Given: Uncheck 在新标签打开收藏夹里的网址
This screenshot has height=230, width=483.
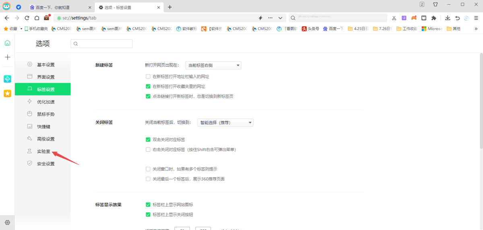Looking at the screenshot, I should 148,86.
